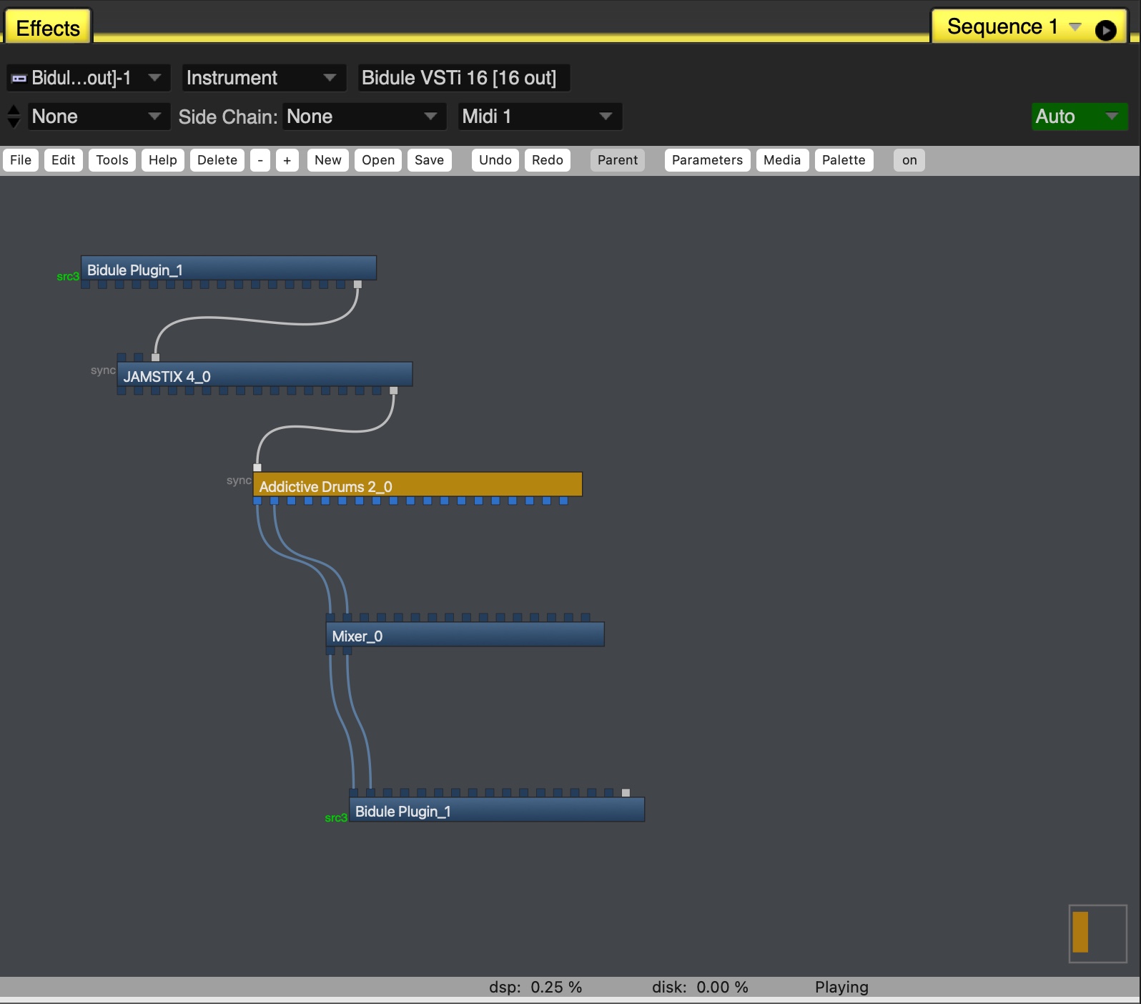Click first audio output port of Addictive Drums 2_0
The image size is (1141, 1004).
pyautogui.click(x=257, y=501)
